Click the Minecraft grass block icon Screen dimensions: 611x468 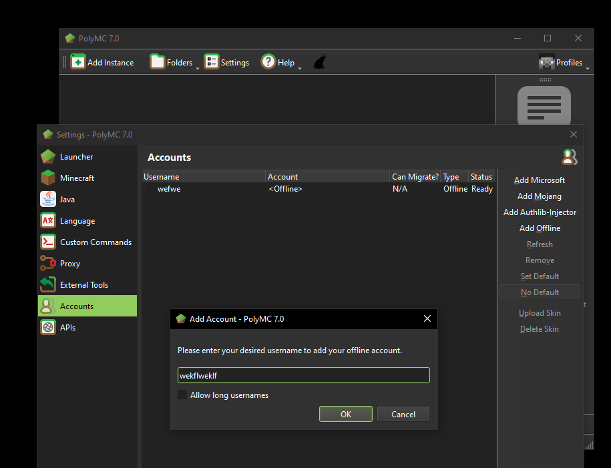[48, 178]
